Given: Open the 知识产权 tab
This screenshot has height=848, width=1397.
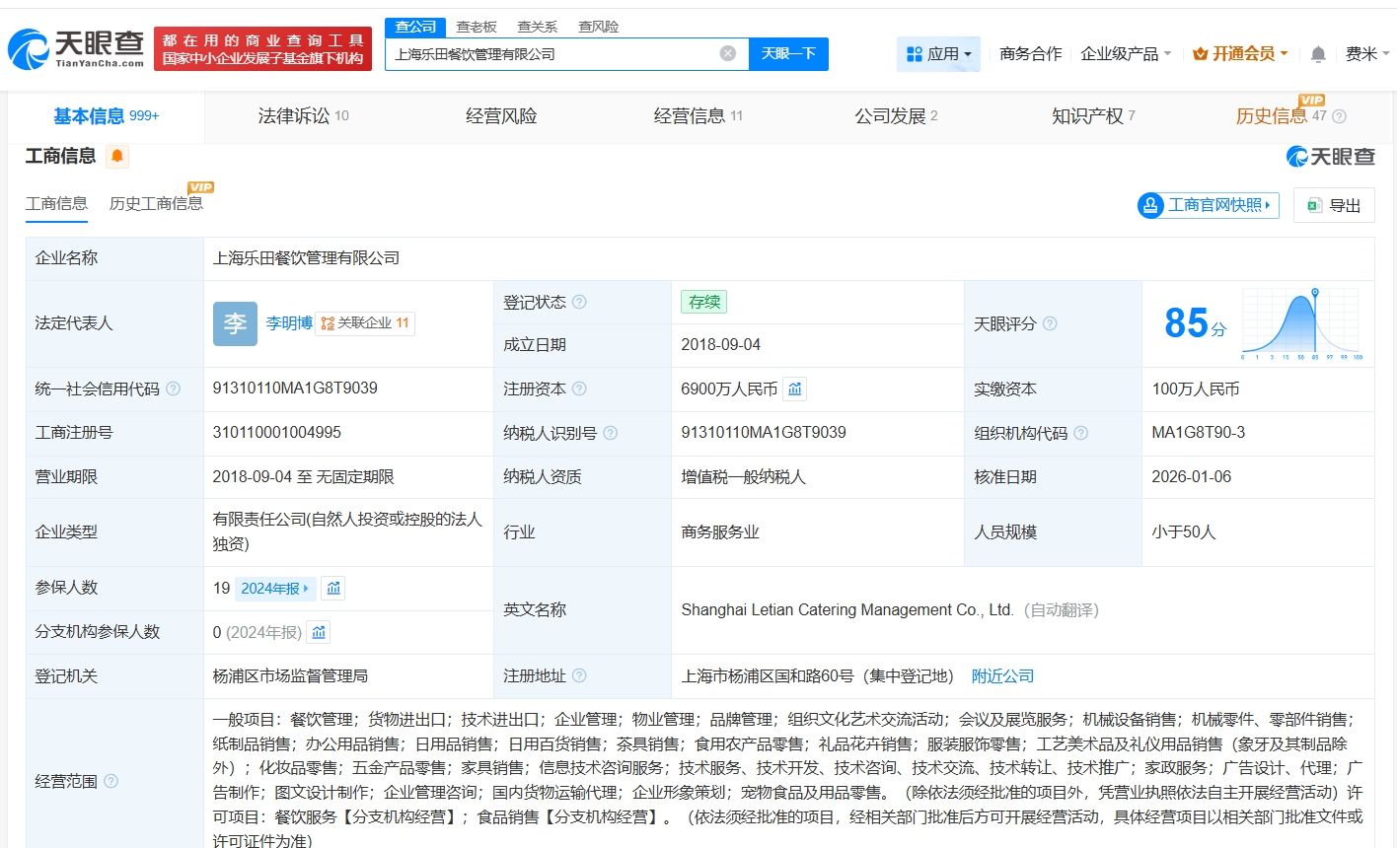Looking at the screenshot, I should tap(1093, 116).
